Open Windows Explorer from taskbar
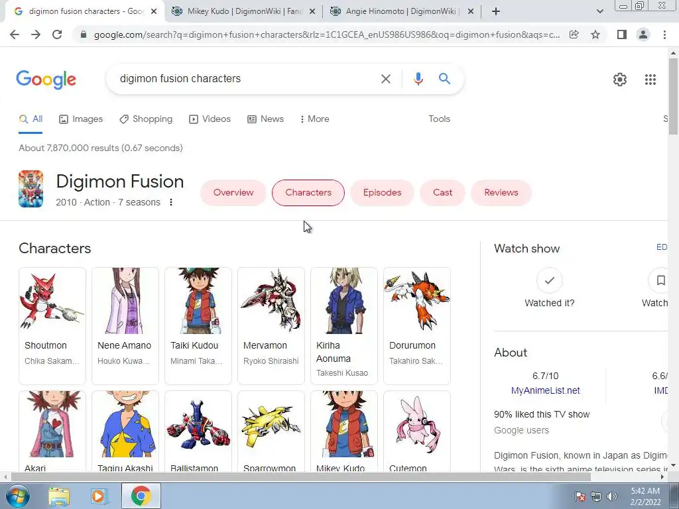679x509 pixels. 59,496
